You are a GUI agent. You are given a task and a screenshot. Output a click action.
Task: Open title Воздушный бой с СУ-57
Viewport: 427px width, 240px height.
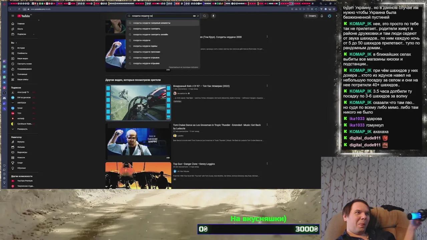[x=201, y=86]
